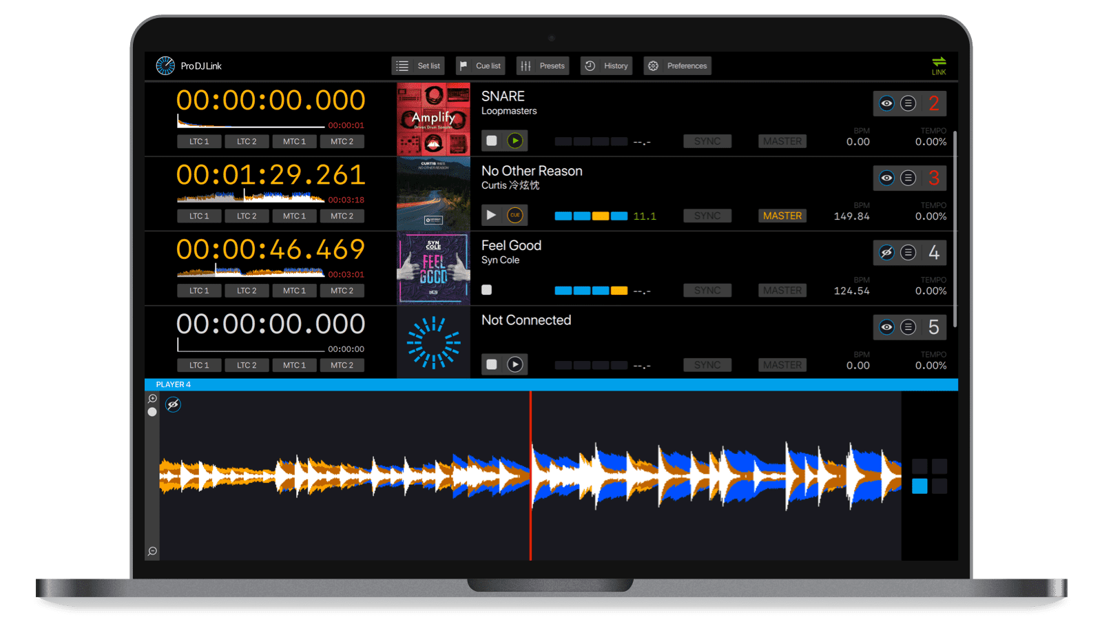Expand the list menu for player 4
This screenshot has height=622, width=1102.
coord(908,253)
